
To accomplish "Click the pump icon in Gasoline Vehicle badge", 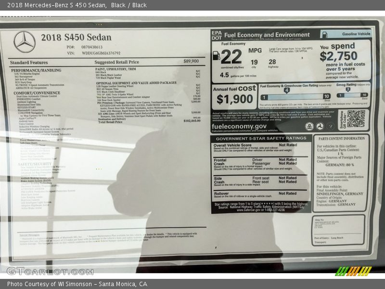I will 324,35.
